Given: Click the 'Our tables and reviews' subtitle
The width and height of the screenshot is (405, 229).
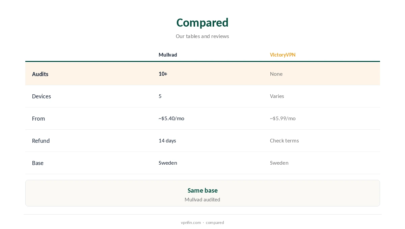Looking at the screenshot, I should [202, 36].
